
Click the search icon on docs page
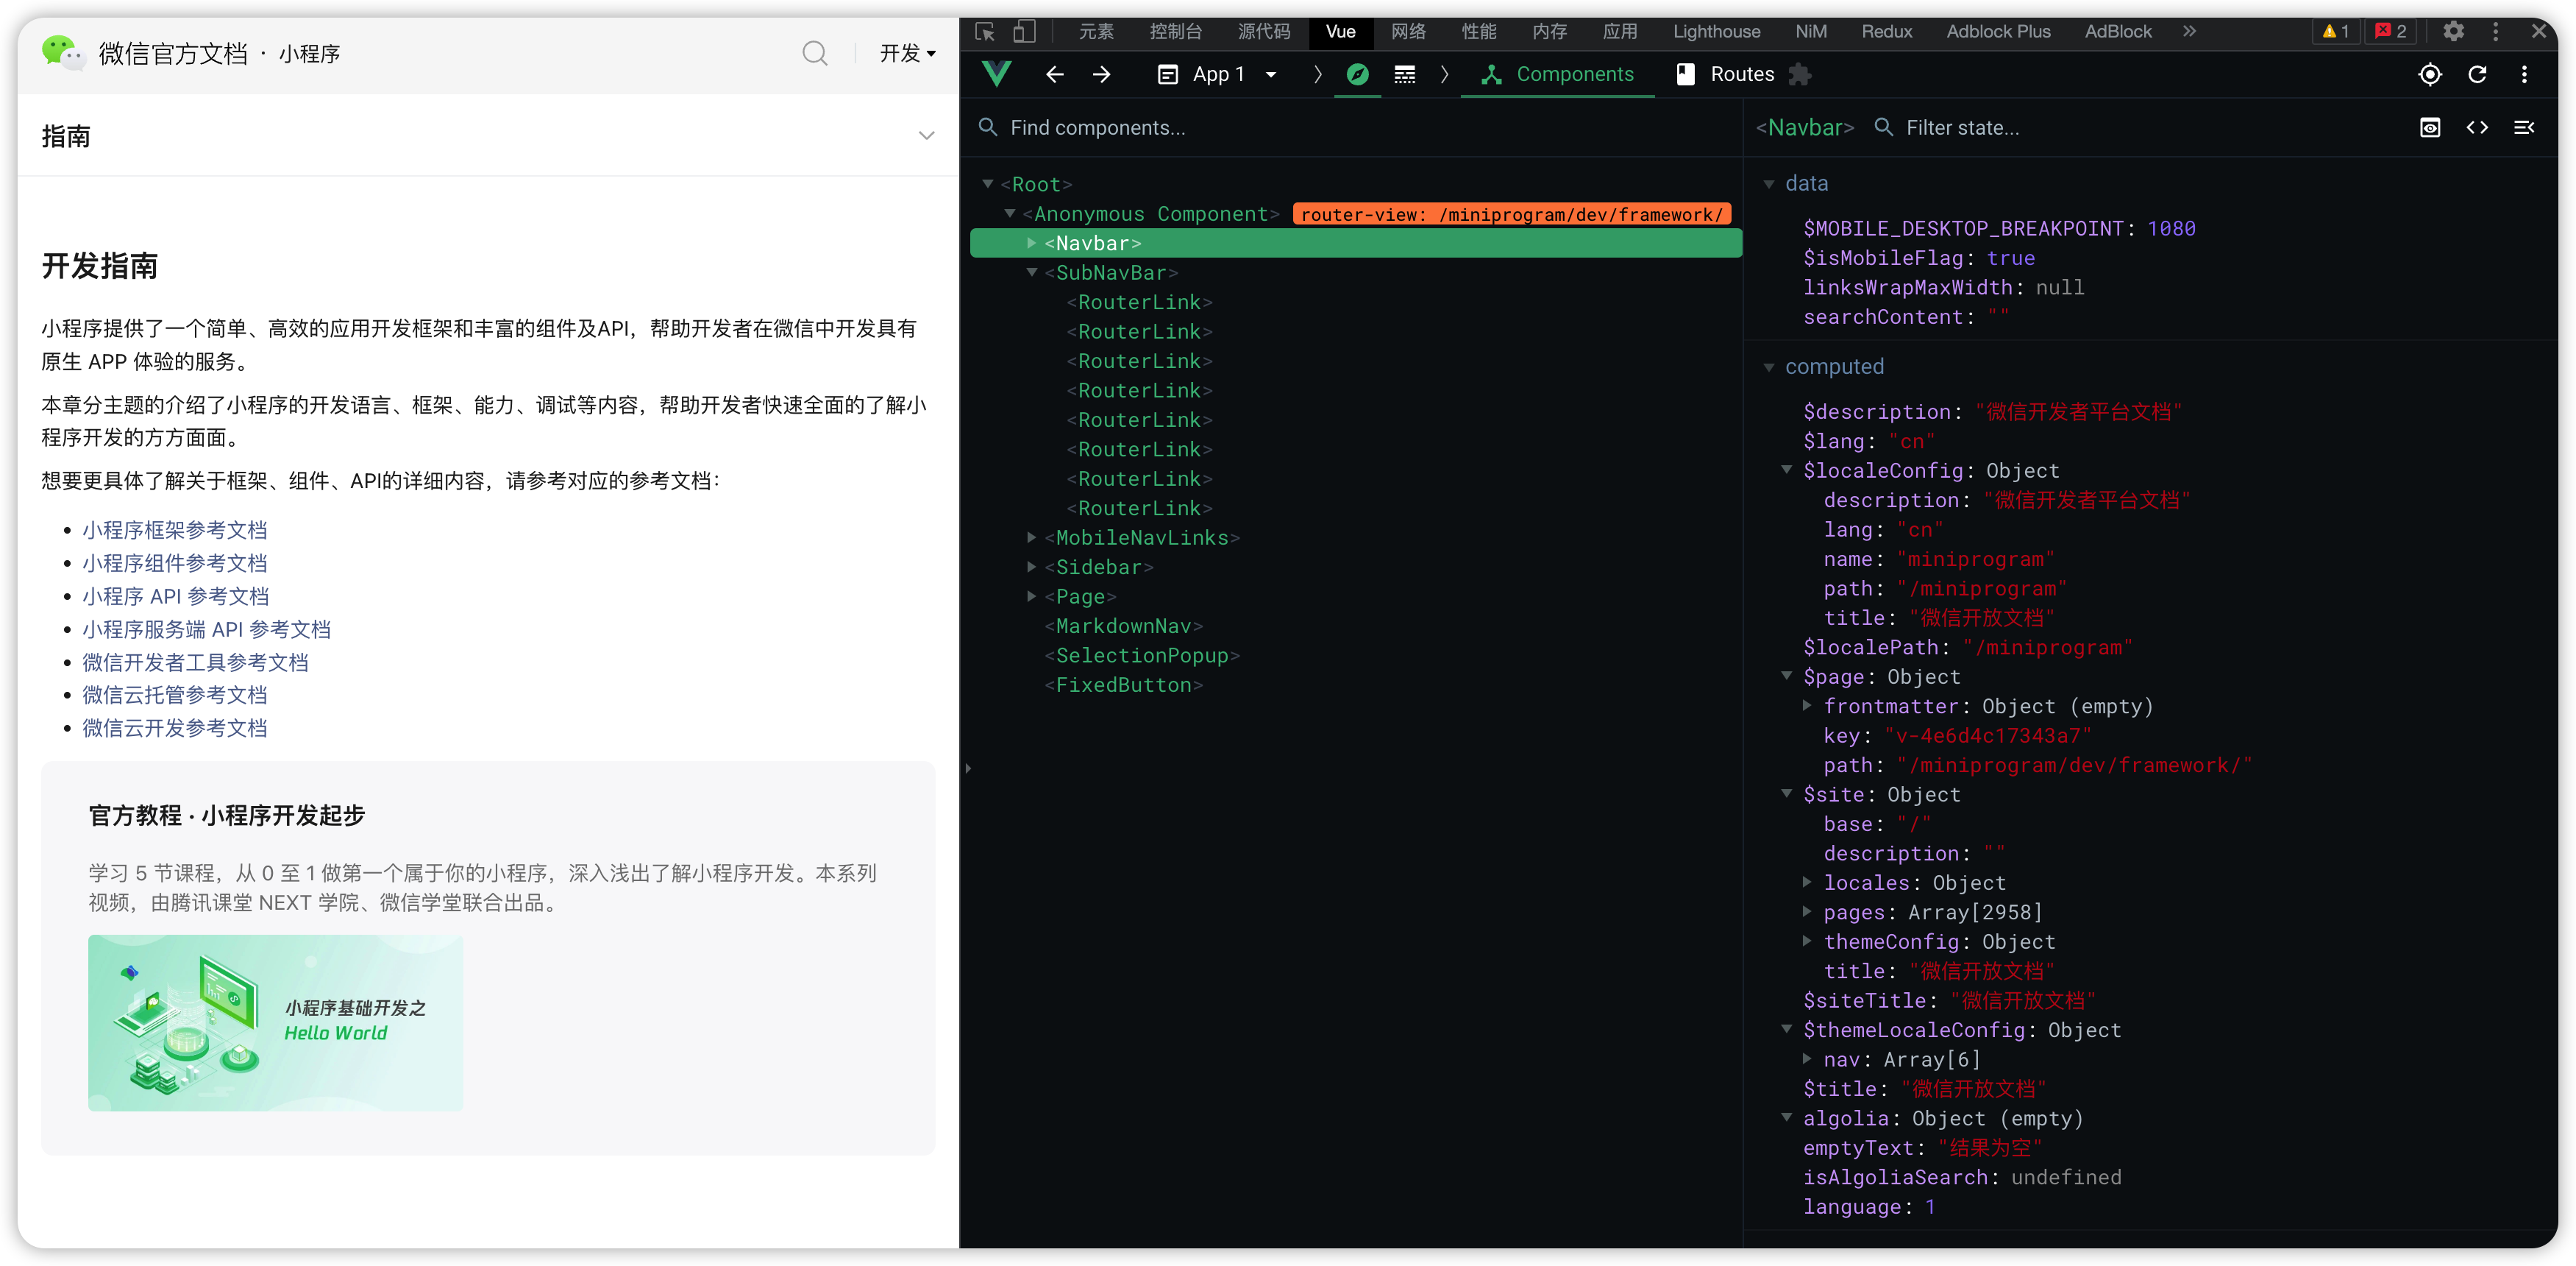(815, 53)
